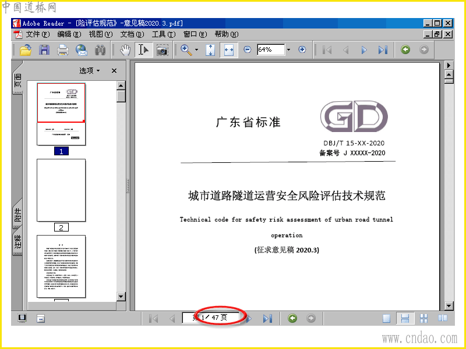The image size is (466, 349).
Task: Switch to Continuous Facing layout
Action: tap(423, 318)
